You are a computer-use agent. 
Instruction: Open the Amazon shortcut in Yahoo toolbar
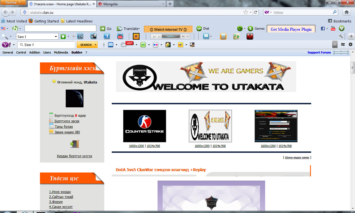(x=192, y=45)
